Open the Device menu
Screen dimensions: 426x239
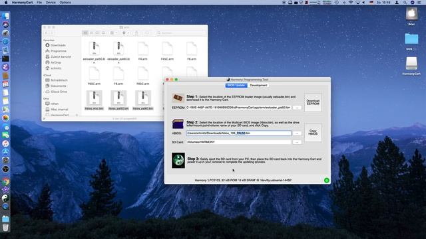coord(51,3)
